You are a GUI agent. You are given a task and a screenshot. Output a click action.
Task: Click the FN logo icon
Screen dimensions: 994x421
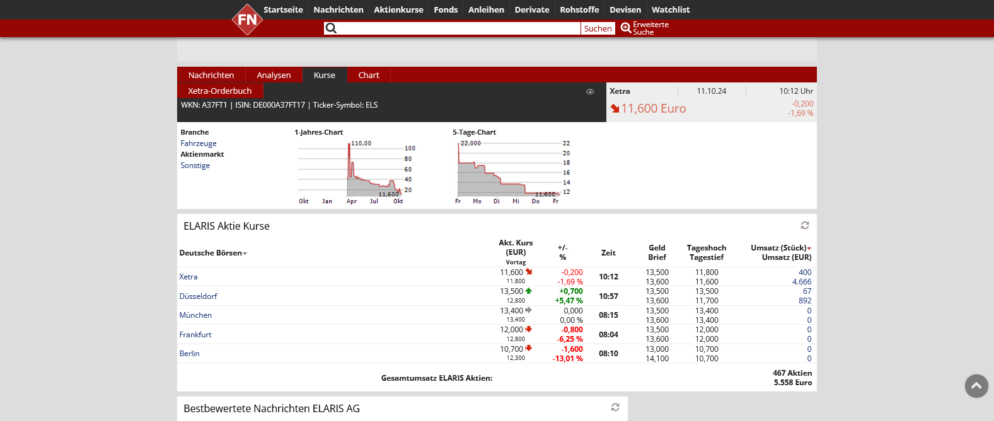tap(247, 20)
